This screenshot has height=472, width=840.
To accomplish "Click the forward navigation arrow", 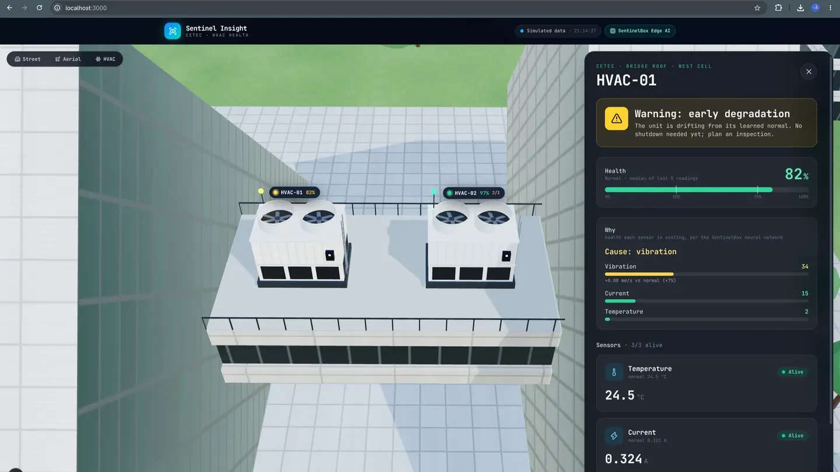I will (x=24, y=8).
